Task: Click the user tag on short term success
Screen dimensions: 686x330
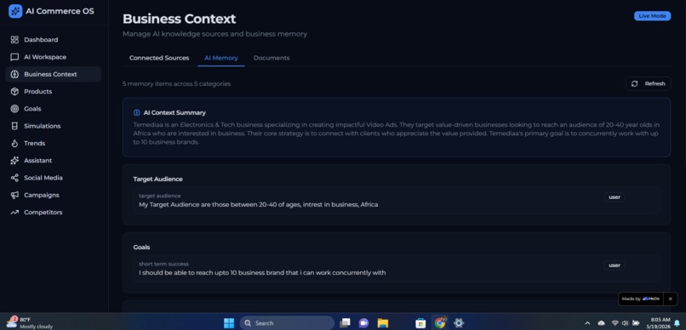Action: 615,265
